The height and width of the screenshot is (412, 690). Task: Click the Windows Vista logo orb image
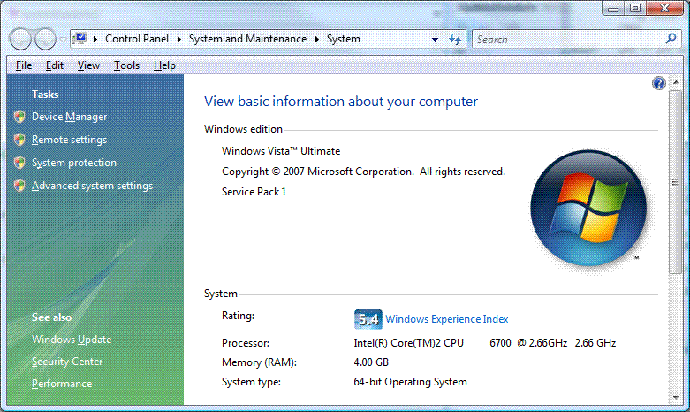(588, 208)
